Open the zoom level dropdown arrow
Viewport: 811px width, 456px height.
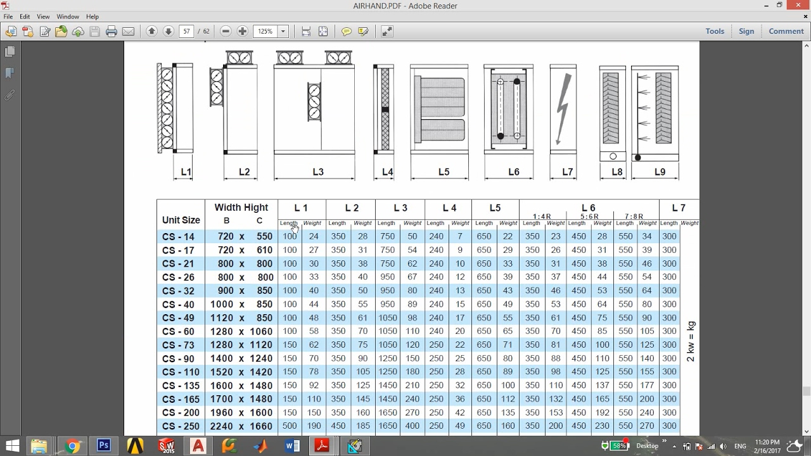coord(283,31)
